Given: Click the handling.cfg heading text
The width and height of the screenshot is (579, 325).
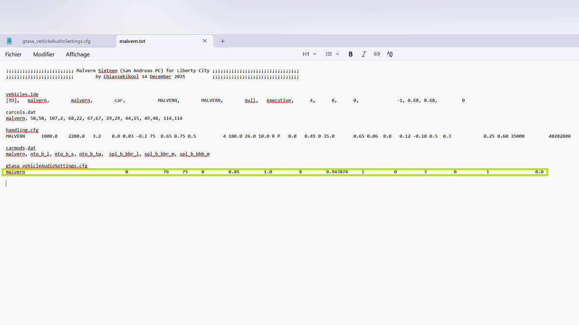Looking at the screenshot, I should [22, 130].
